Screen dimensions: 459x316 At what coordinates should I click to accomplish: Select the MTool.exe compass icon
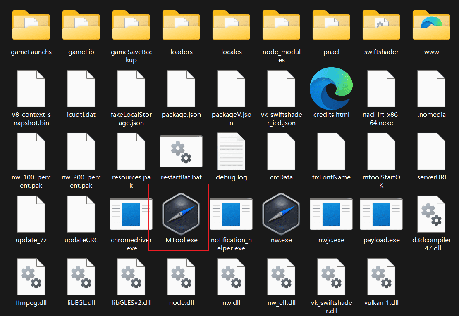[181, 214]
